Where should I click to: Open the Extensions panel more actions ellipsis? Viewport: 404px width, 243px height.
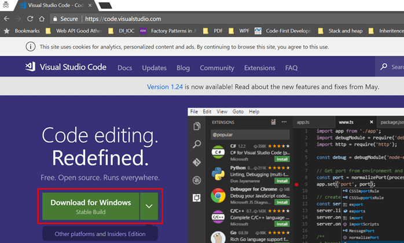pos(284,122)
